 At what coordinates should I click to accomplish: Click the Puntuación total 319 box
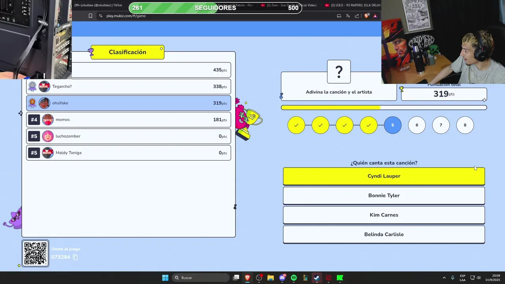point(444,93)
